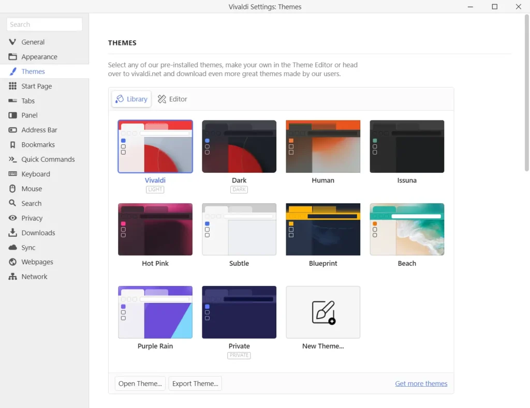Click the Panel icon in sidebar
Viewport: 530px width, 408px height.
12,115
